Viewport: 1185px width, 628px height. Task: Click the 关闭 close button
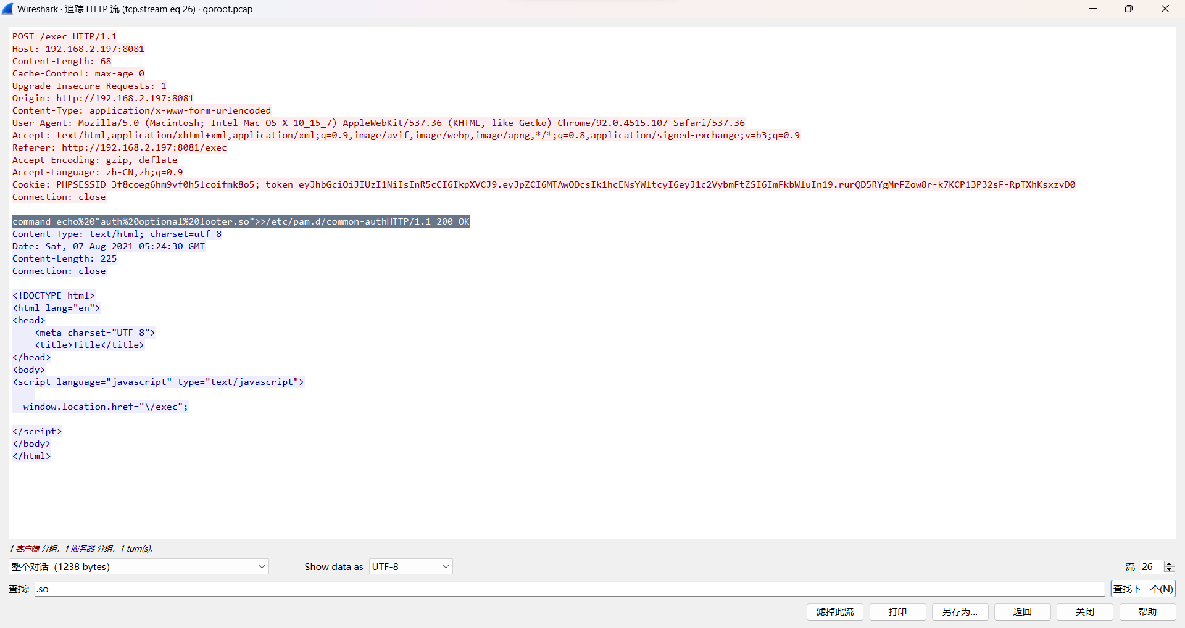[x=1085, y=612]
